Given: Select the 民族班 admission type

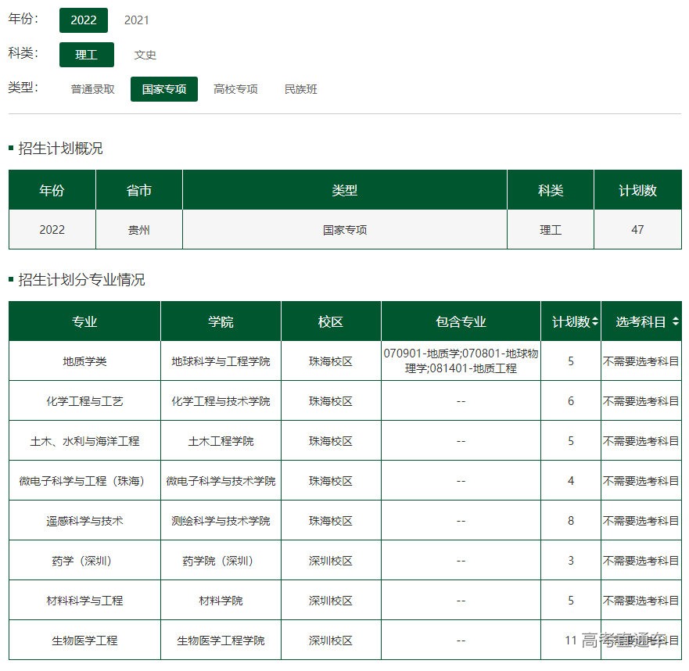Looking at the screenshot, I should pyautogui.click(x=300, y=89).
